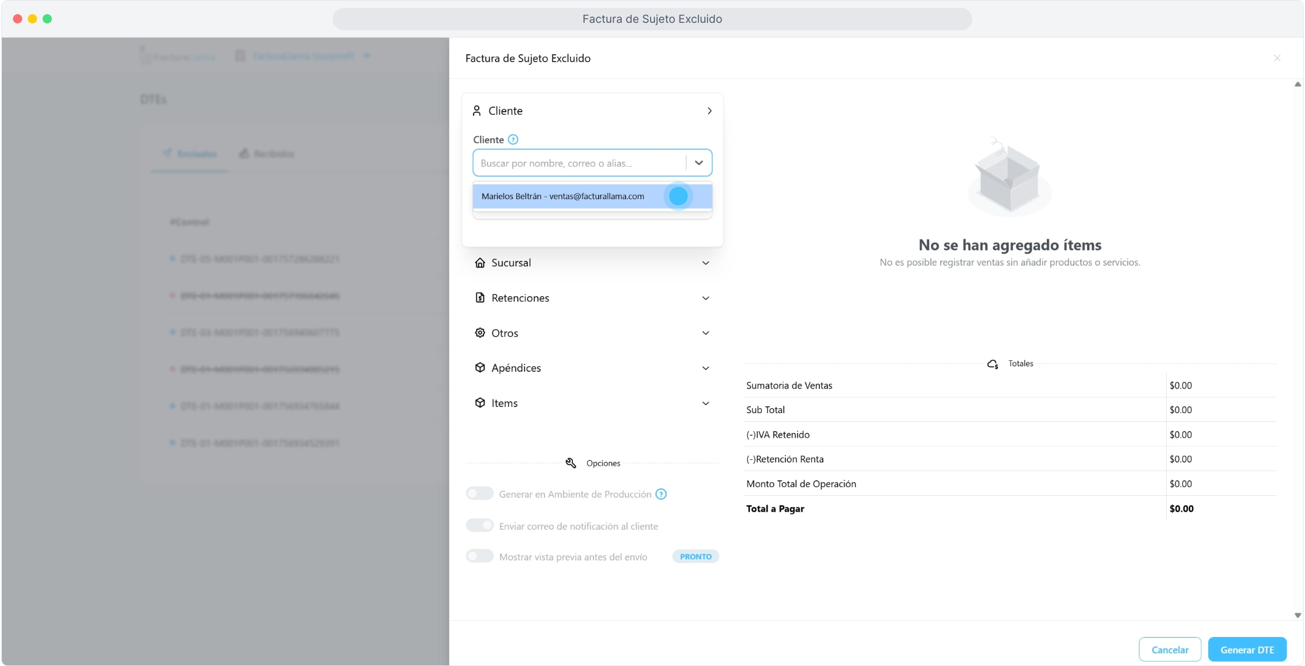Toggle Enviar correo de notificación al cliente

point(480,526)
